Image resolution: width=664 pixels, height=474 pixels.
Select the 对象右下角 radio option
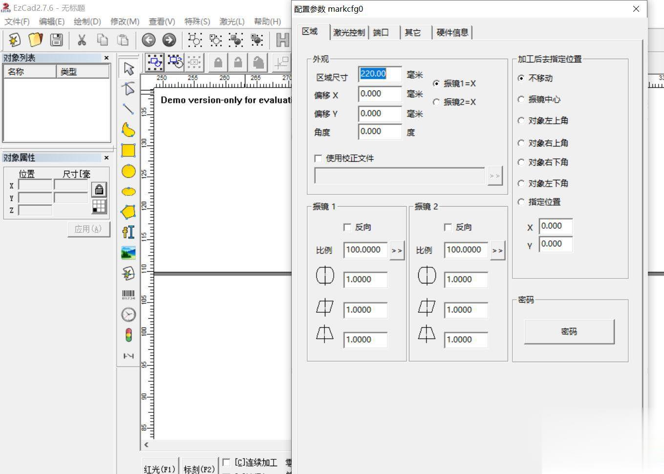point(521,162)
